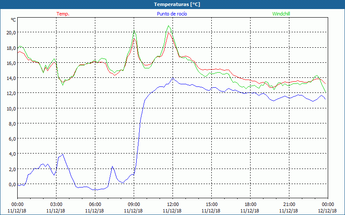Click the 12/12/18 date label
Image resolution: width=345 pixels, height=215 pixels.
327,211
